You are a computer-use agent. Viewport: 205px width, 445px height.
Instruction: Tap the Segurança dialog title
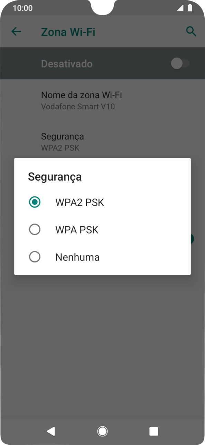(x=55, y=177)
